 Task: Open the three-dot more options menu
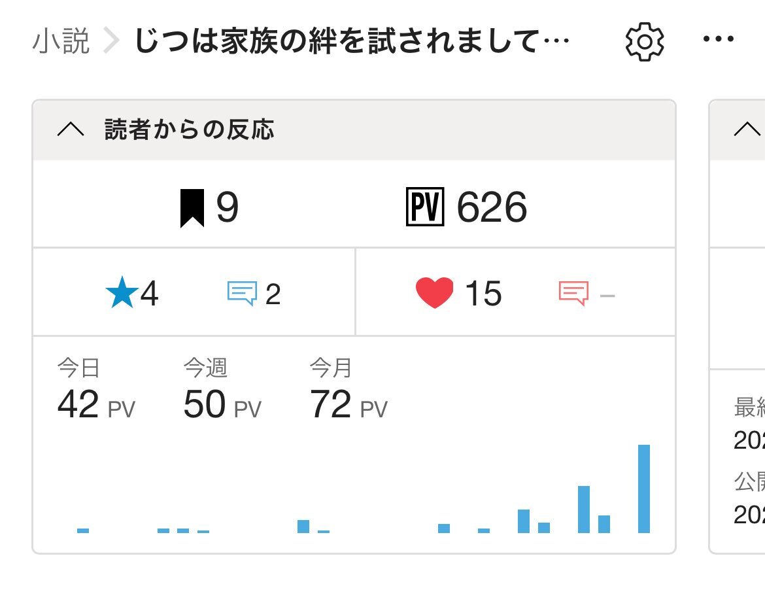[x=718, y=39]
